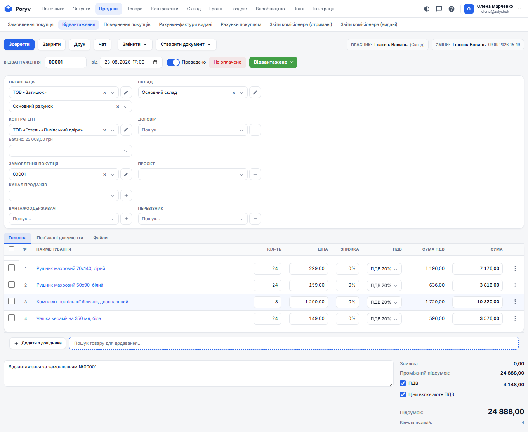Check the row for Чашка керамічна 350 мл

12,318
